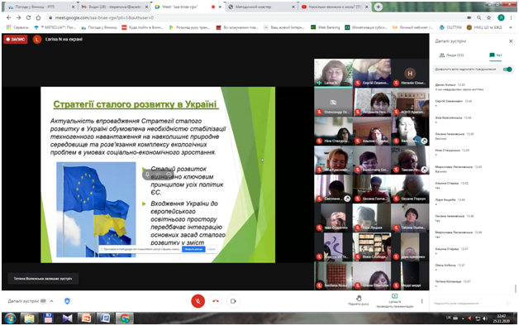Select the Tetiana Ousha... video tile
The width and height of the screenshot is (519, 326).
point(410,218)
